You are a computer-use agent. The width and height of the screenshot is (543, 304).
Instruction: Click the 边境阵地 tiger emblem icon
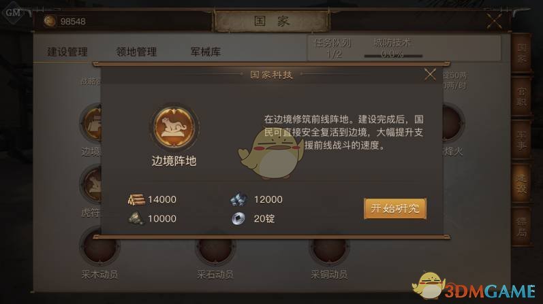tap(174, 127)
